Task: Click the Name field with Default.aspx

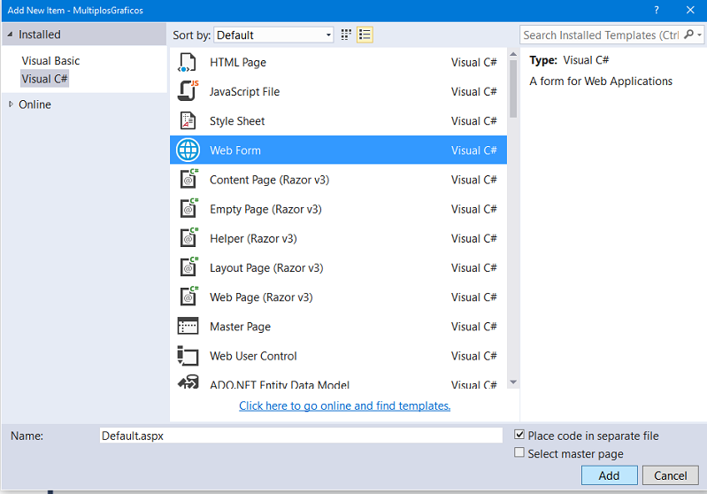Action: click(301, 436)
